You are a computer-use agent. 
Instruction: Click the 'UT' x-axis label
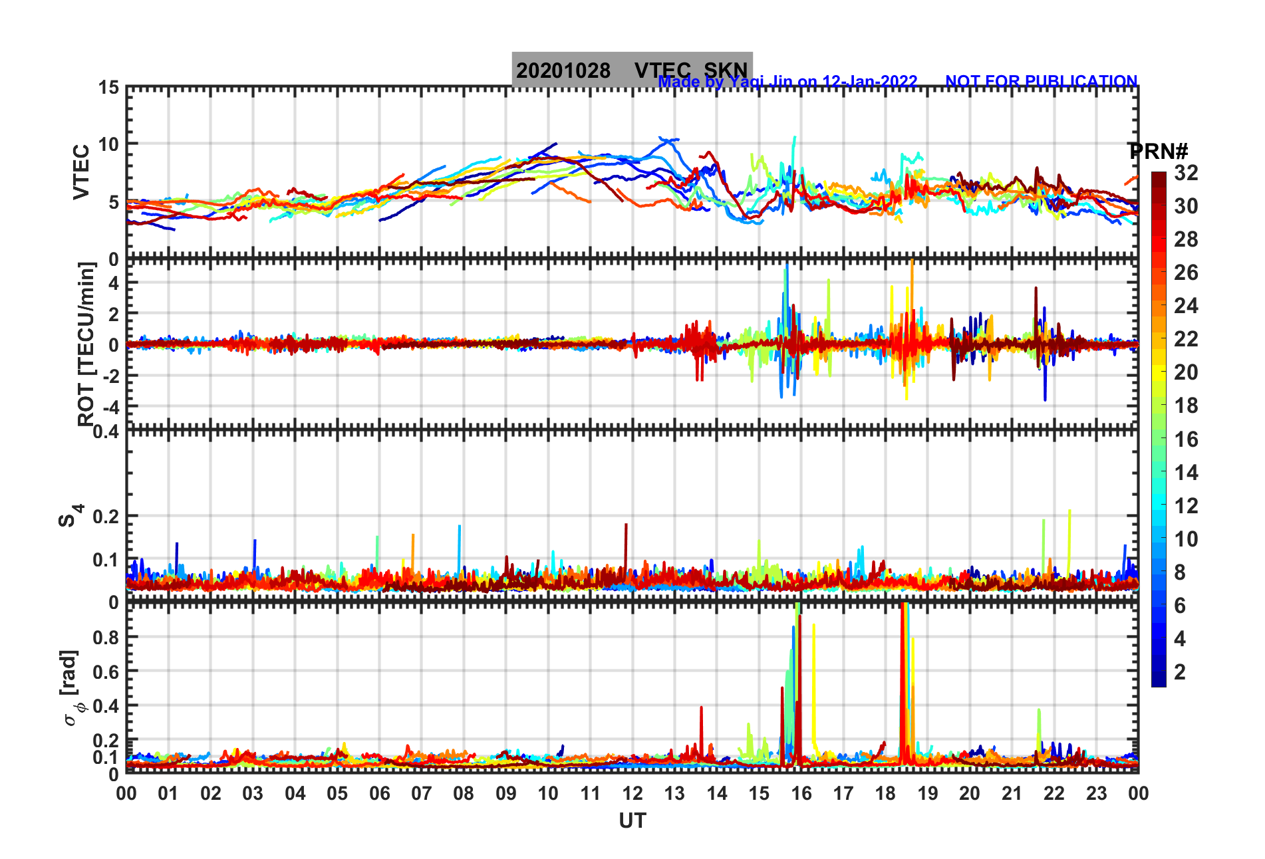pos(632,821)
